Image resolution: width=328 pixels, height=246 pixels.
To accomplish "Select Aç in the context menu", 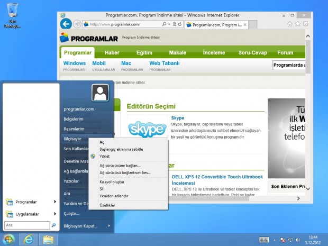I will [x=129, y=142].
